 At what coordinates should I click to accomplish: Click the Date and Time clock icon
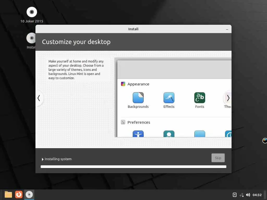point(228,134)
